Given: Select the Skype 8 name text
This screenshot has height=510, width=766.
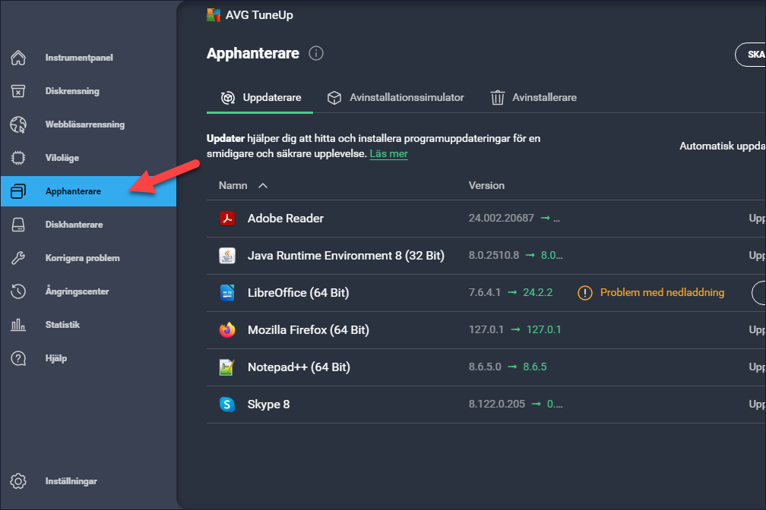Looking at the screenshot, I should (269, 405).
